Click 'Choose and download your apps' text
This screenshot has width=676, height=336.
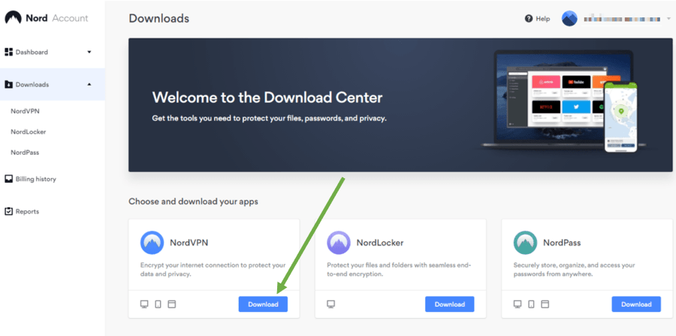click(194, 201)
